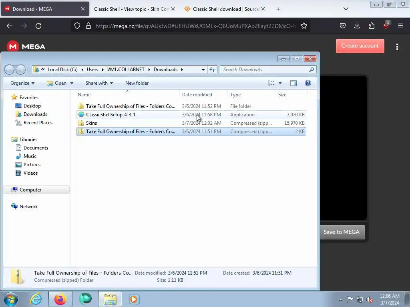Click the uBlock Origin extension icon
Viewport: 410px width, 307px height.
point(386,25)
